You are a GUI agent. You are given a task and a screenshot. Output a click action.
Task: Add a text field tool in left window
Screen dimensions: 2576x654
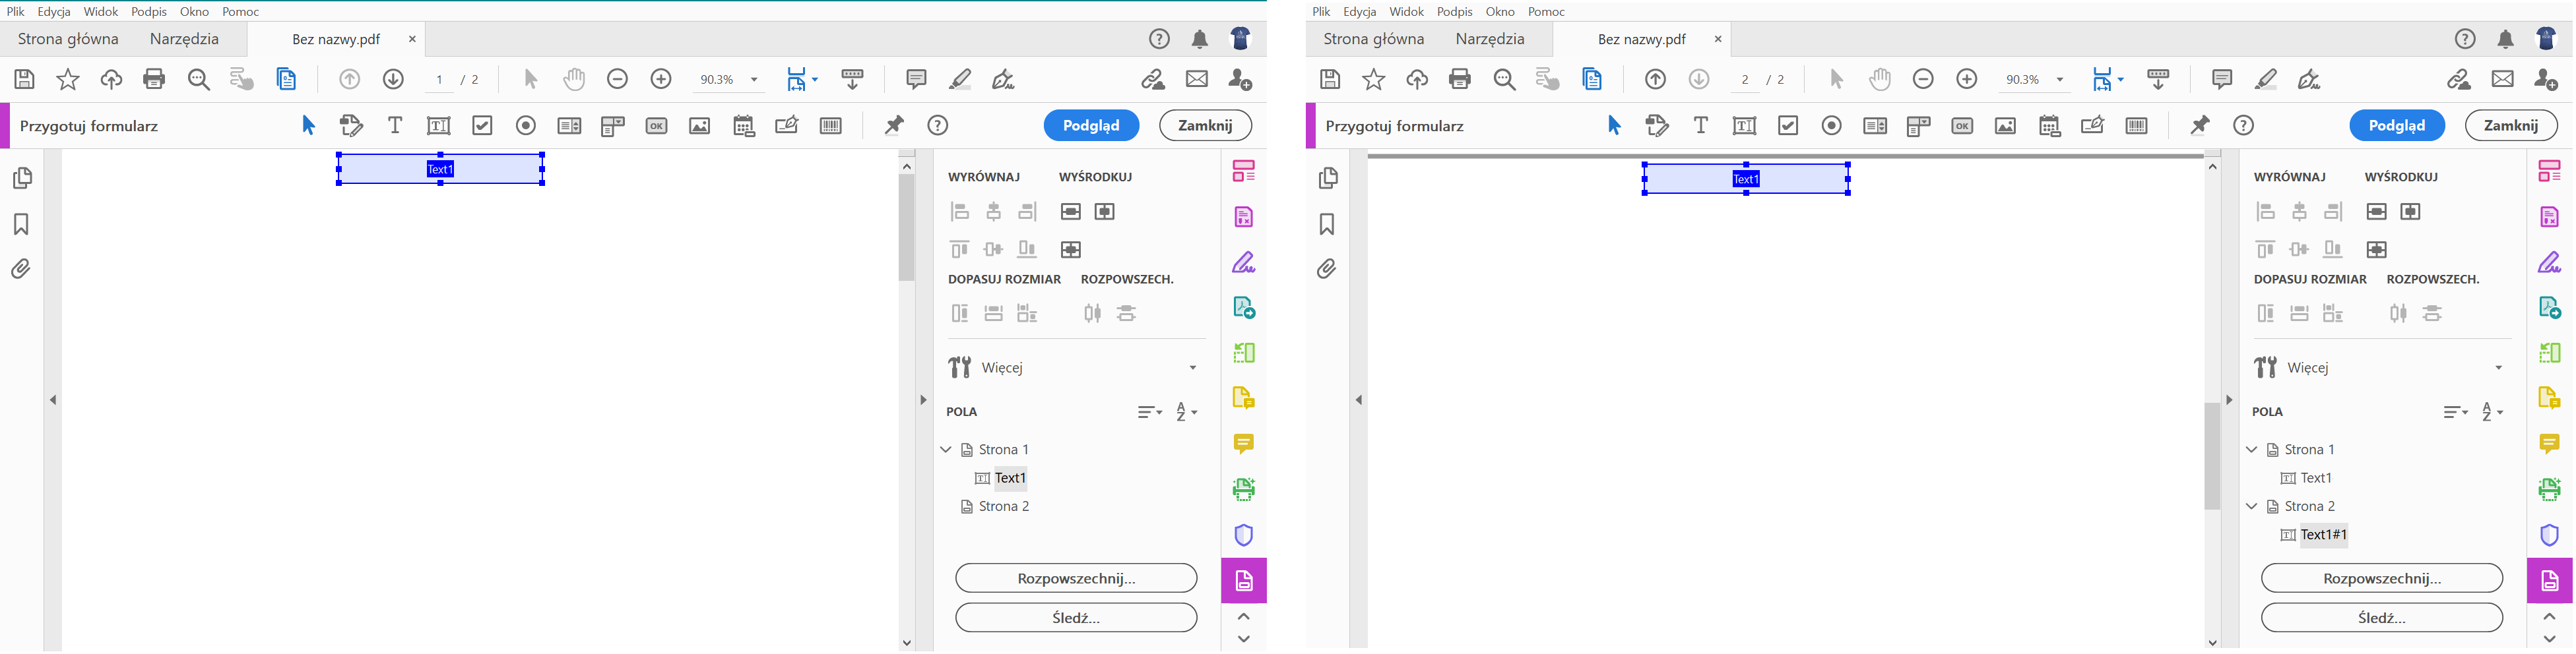tap(439, 126)
